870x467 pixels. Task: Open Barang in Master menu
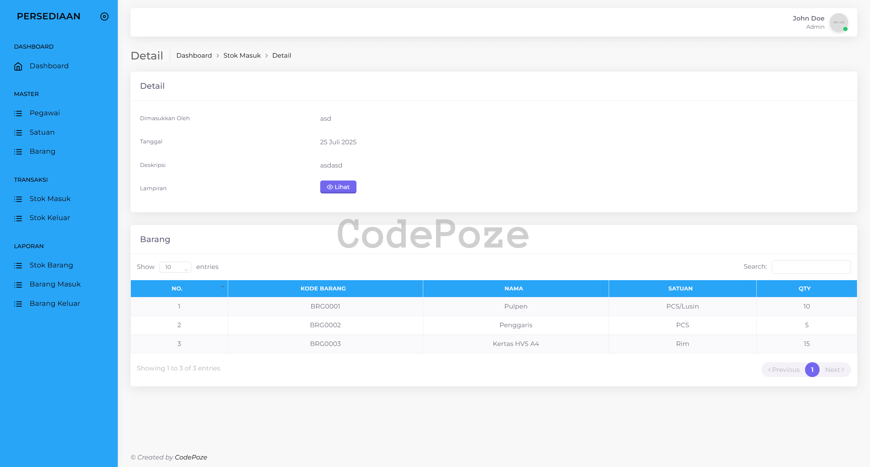point(42,152)
